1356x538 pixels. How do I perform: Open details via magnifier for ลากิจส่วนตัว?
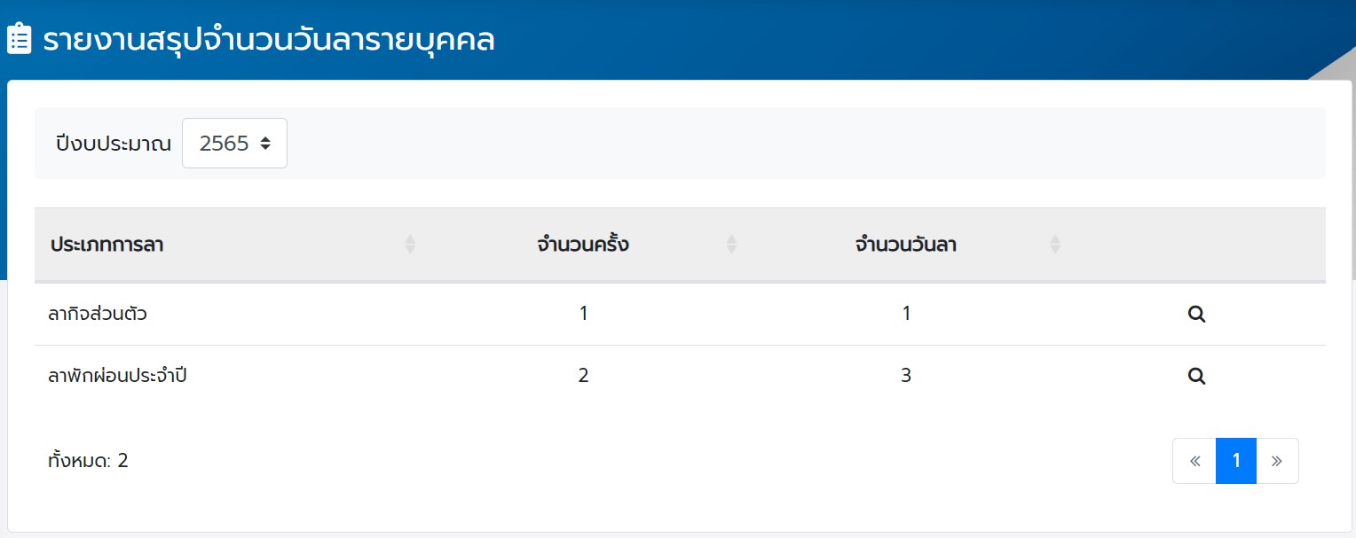click(1196, 314)
